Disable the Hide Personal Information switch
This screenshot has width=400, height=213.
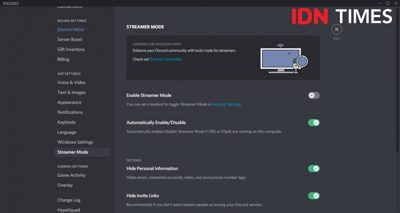(x=314, y=168)
